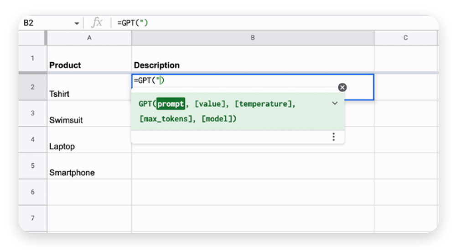The width and height of the screenshot is (456, 250).
Task: Click the [model] parameter in tooltip
Action: pos(217,119)
